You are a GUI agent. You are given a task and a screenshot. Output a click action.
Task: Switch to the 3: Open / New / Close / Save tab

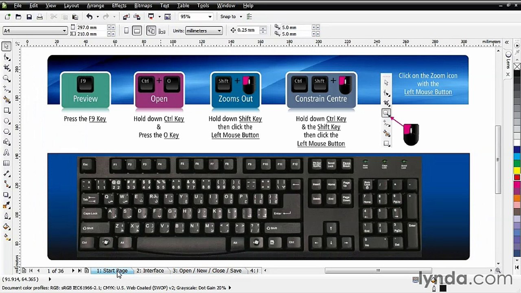tap(207, 271)
